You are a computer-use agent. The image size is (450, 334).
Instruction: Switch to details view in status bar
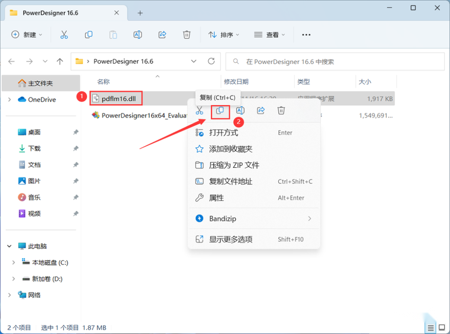click(430, 327)
